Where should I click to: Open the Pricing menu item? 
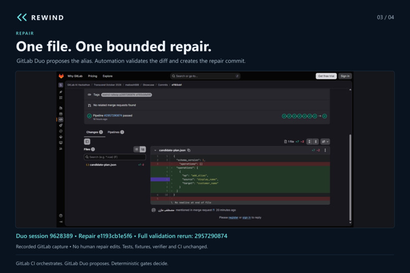click(93, 76)
